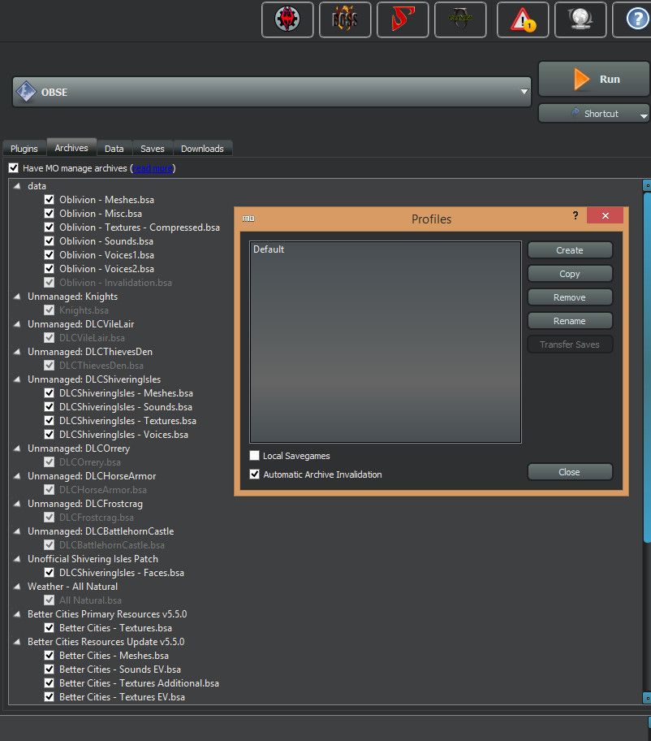This screenshot has width=651, height=741.
Task: Close the Profiles dialog with Close button
Action: 570,471
